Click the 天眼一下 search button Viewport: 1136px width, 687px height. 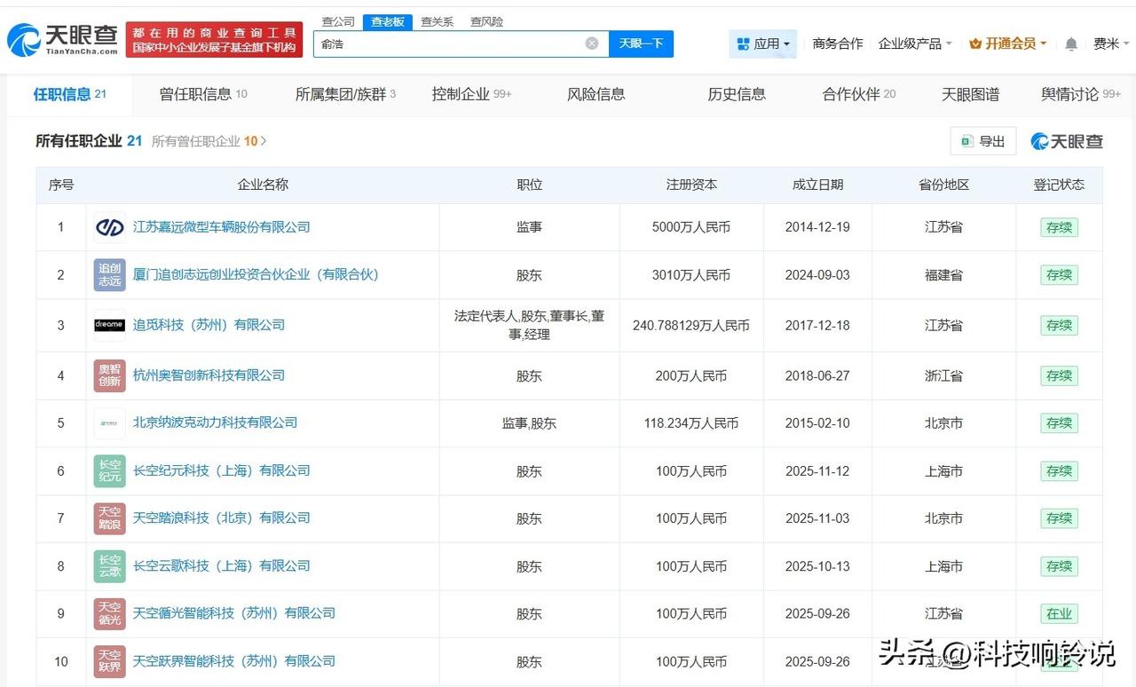[641, 43]
